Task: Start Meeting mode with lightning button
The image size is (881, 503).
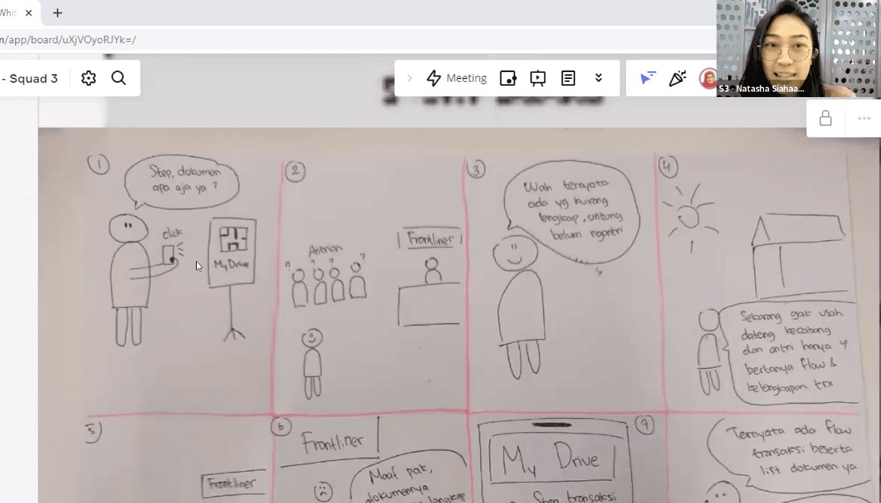Action: (456, 78)
